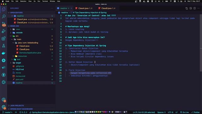Click LF end of line setting
This screenshot has height=114, width=202.
tap(176, 112)
